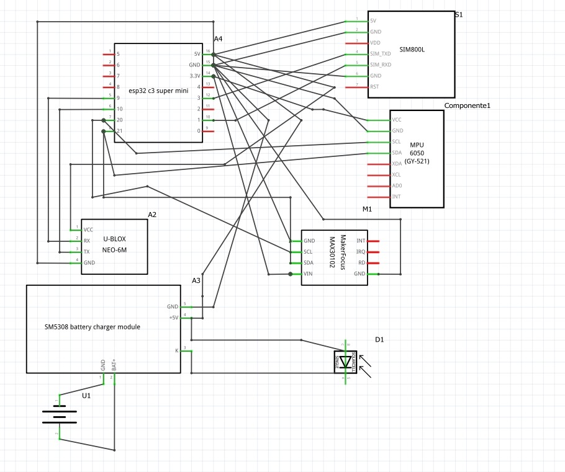The height and width of the screenshot is (472, 565).
Task: Click the INT pin on MPU 6050
Action: click(x=378, y=197)
